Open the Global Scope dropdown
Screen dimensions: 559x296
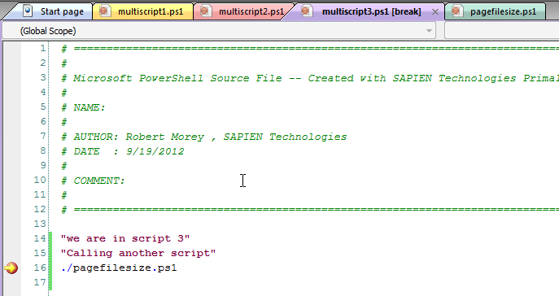[x=219, y=31]
